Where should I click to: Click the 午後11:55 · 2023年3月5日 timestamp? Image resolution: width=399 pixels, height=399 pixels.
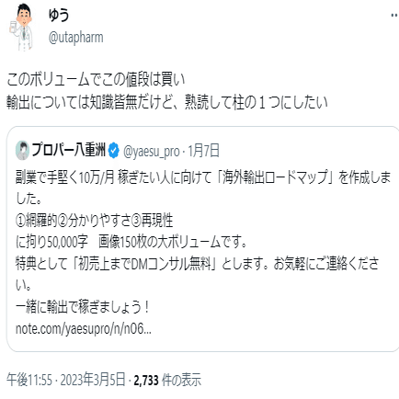pyautogui.click(x=66, y=380)
